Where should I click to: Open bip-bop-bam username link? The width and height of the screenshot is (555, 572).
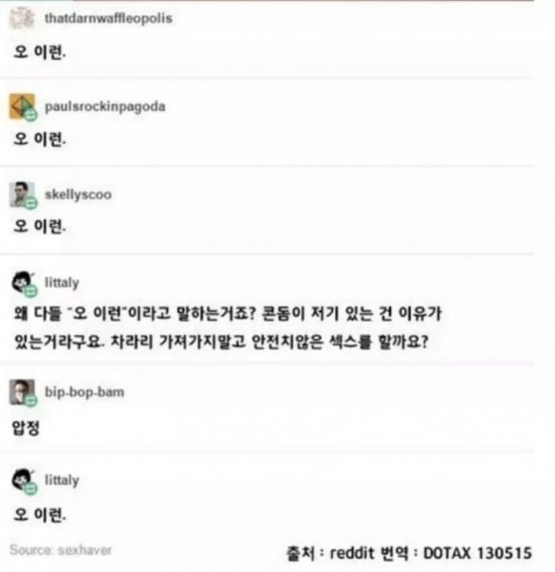pos(84,392)
